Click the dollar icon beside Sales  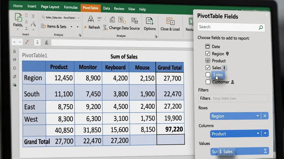tap(224, 68)
